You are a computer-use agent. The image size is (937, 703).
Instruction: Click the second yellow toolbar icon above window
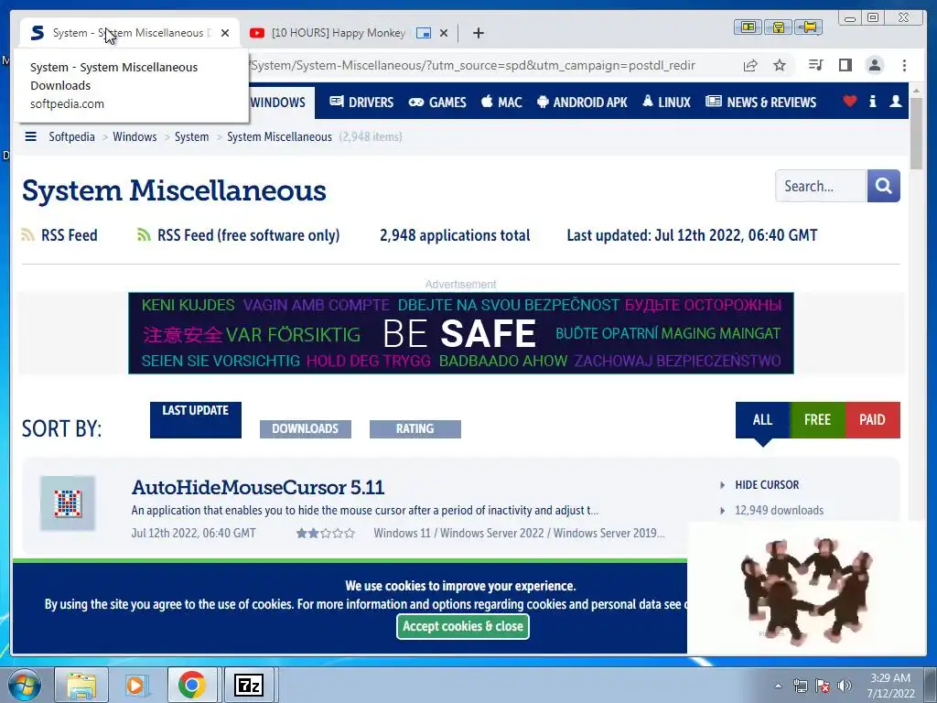pos(778,27)
